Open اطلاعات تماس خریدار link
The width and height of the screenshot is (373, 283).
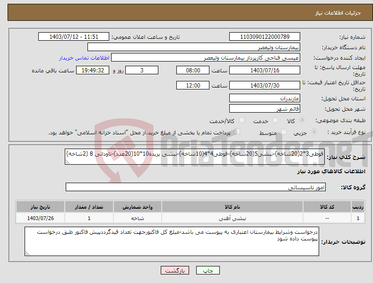click(x=84, y=58)
